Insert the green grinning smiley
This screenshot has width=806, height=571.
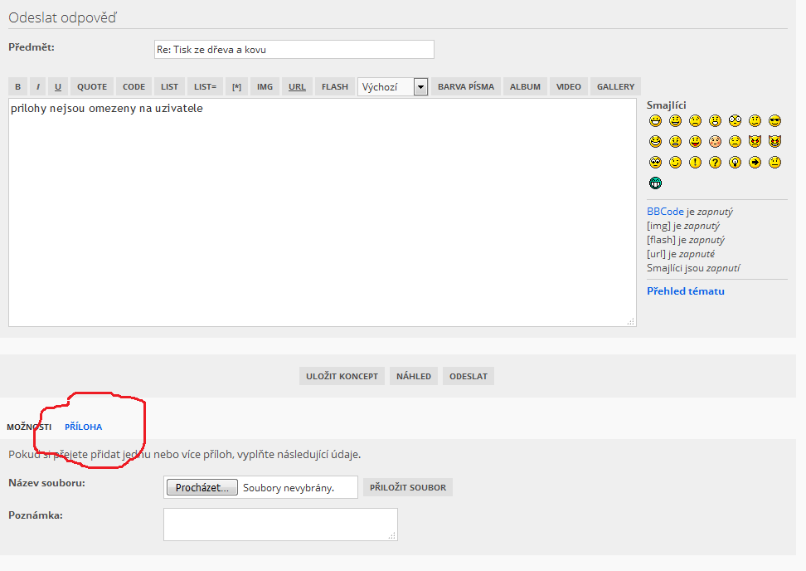[x=655, y=183]
